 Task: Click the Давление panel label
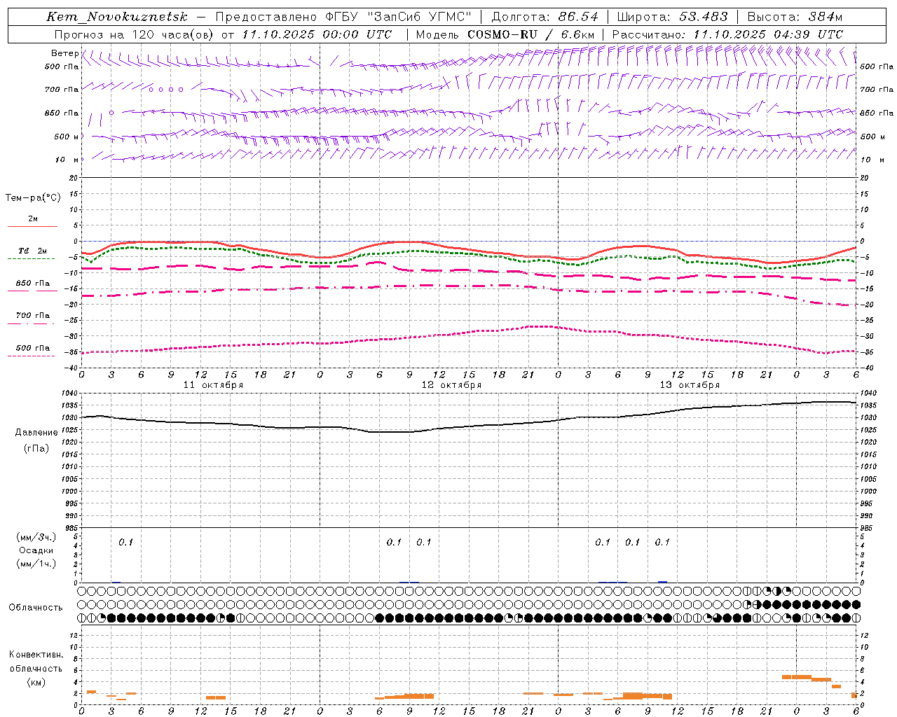[36, 433]
